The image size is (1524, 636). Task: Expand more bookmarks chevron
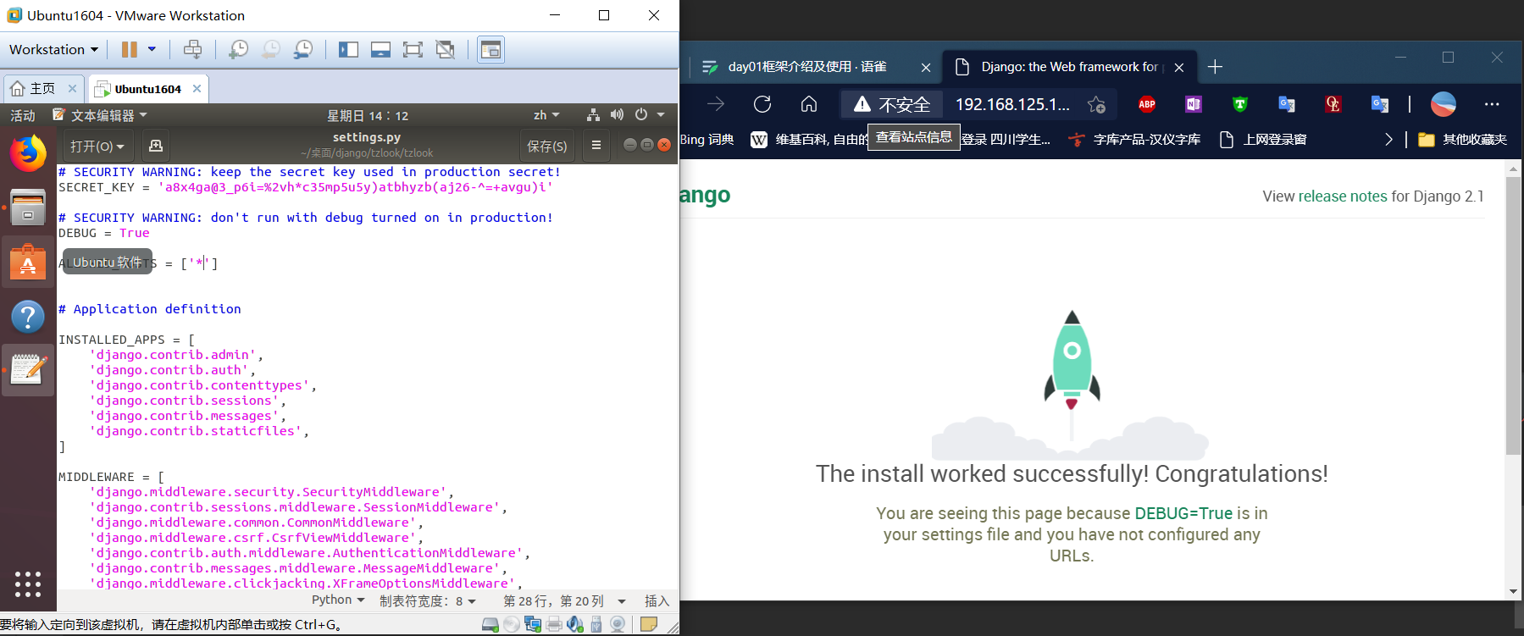click(1388, 140)
